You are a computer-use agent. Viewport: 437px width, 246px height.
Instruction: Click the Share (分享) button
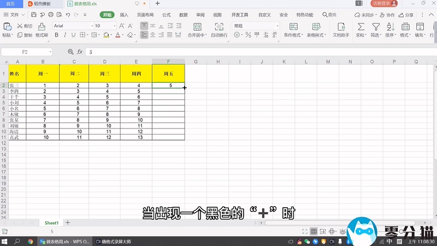pyautogui.click(x=406, y=15)
